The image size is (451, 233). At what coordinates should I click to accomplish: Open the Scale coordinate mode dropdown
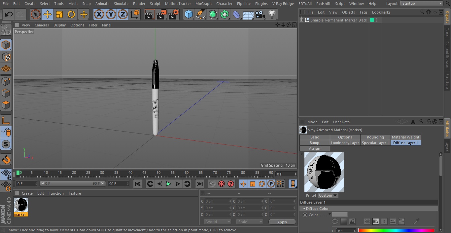coord(250,222)
